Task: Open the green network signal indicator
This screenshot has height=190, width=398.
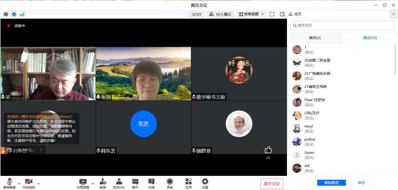Action: tap(22, 14)
